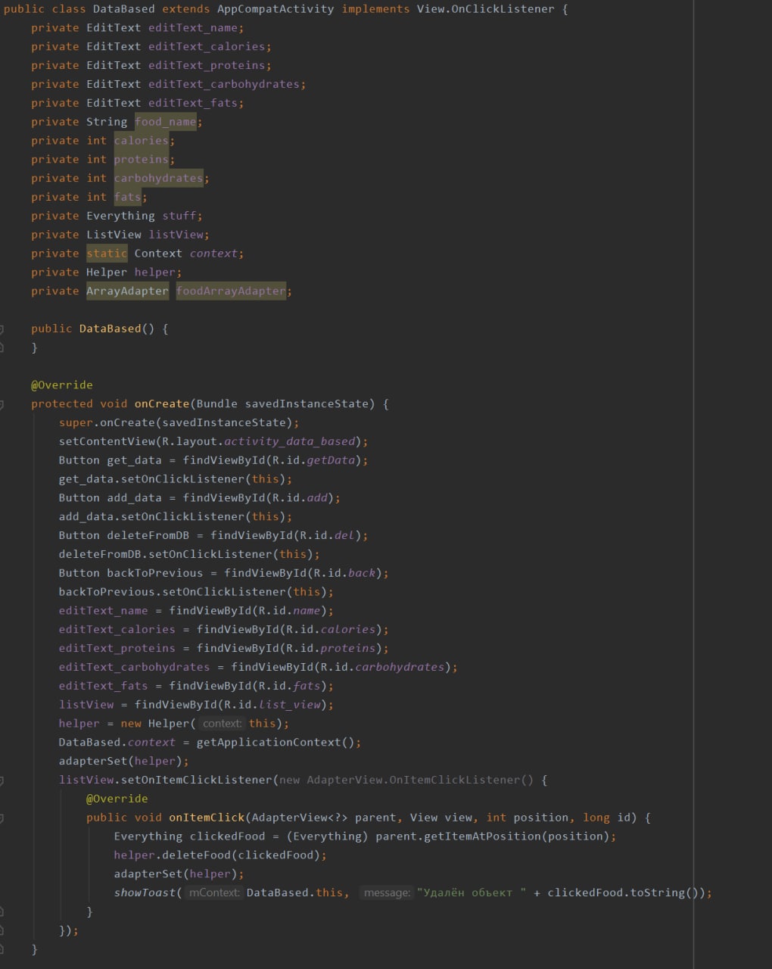Screen dimensions: 772x969
Task: Click 'context' in the static Context declaration
Action: pyautogui.click(x=213, y=254)
